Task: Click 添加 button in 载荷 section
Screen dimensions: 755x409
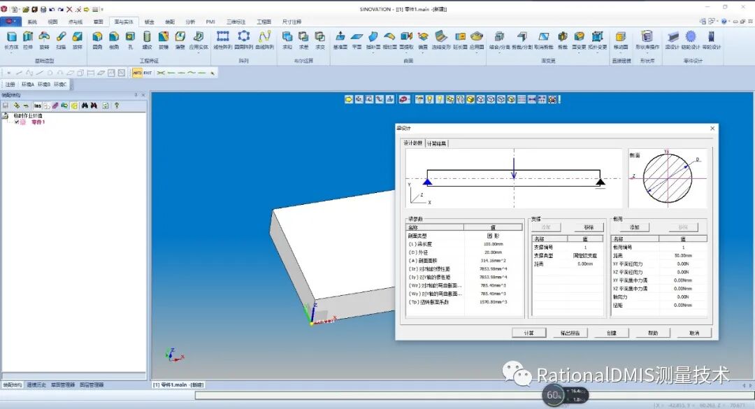Action: pyautogui.click(x=634, y=227)
